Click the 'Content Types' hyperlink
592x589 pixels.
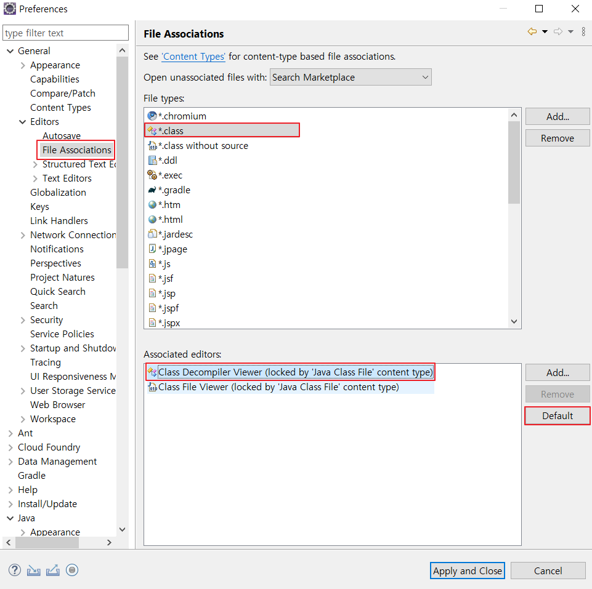tap(193, 57)
